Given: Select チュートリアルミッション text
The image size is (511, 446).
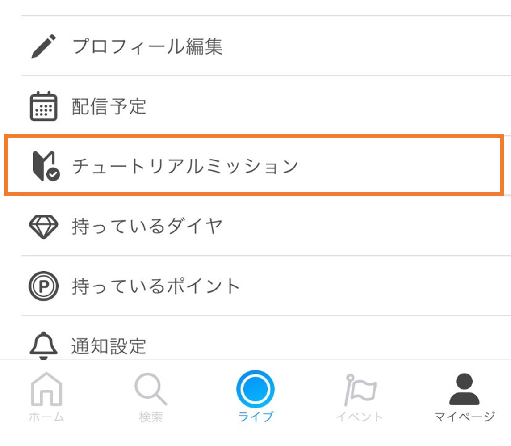Looking at the screenshot, I should (x=185, y=166).
